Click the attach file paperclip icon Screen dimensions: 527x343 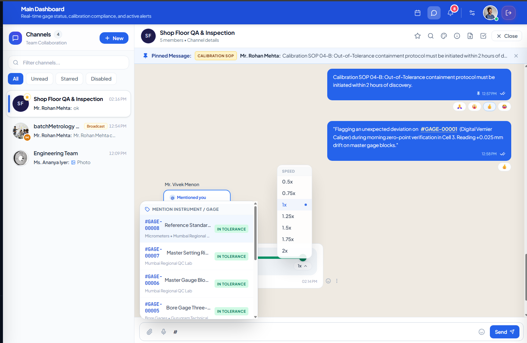[149, 332]
